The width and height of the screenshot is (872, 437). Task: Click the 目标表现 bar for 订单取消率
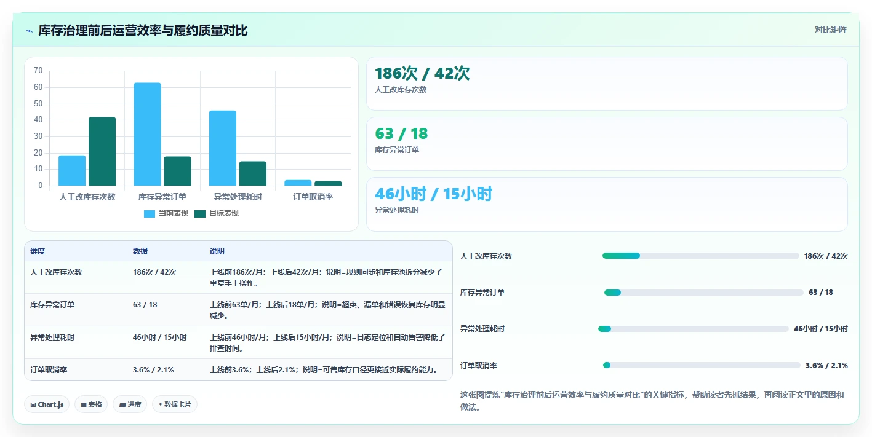click(328, 183)
